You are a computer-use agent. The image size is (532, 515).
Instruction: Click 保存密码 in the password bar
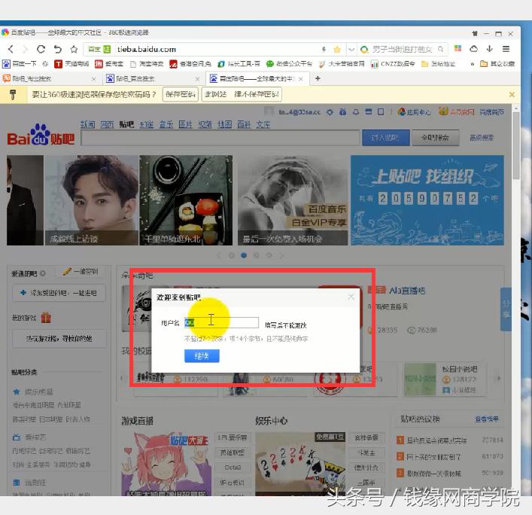click(x=181, y=94)
